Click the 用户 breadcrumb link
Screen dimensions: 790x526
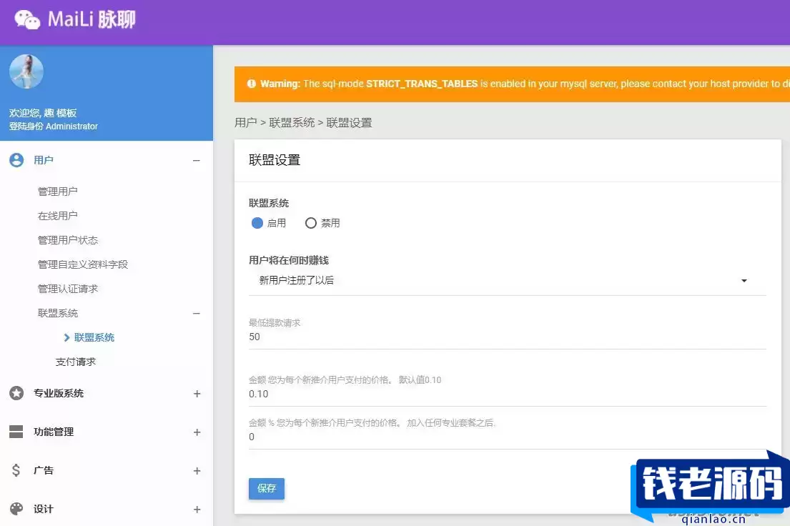click(245, 122)
